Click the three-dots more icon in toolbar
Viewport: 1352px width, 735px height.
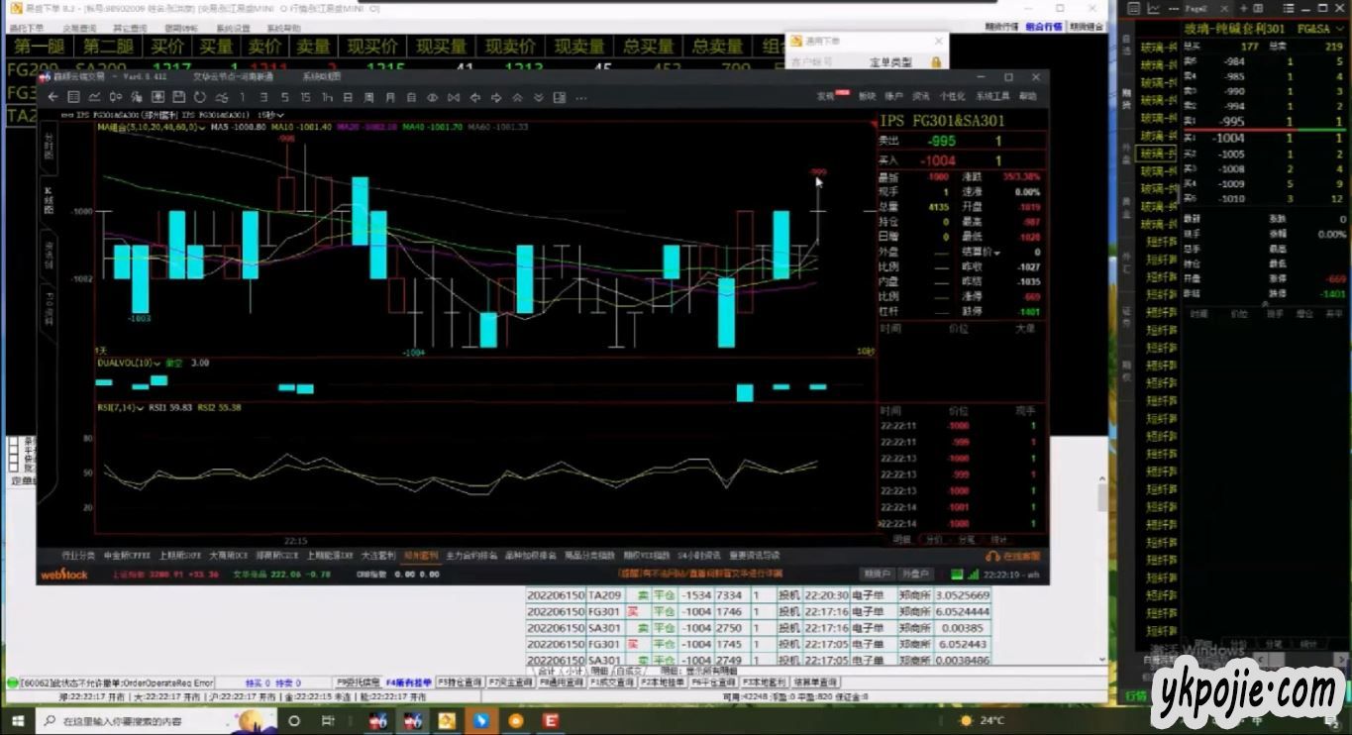[x=581, y=97]
